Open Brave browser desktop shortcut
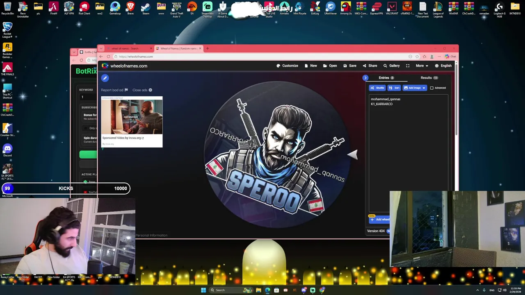The width and height of the screenshot is (525, 295). click(x=130, y=8)
